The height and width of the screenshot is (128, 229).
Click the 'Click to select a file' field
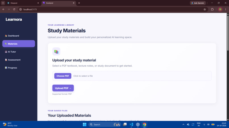[x=132, y=76]
